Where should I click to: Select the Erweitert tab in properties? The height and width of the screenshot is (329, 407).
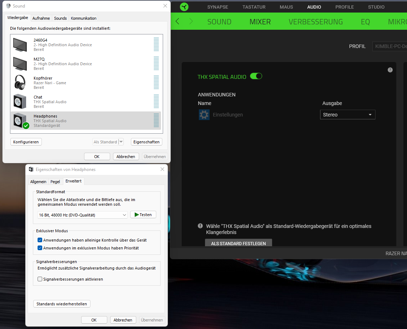pos(73,181)
